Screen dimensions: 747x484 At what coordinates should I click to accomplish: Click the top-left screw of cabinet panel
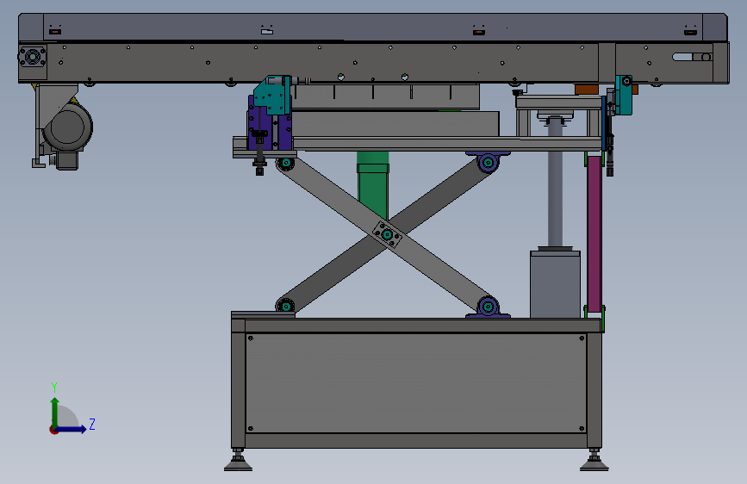251,338
